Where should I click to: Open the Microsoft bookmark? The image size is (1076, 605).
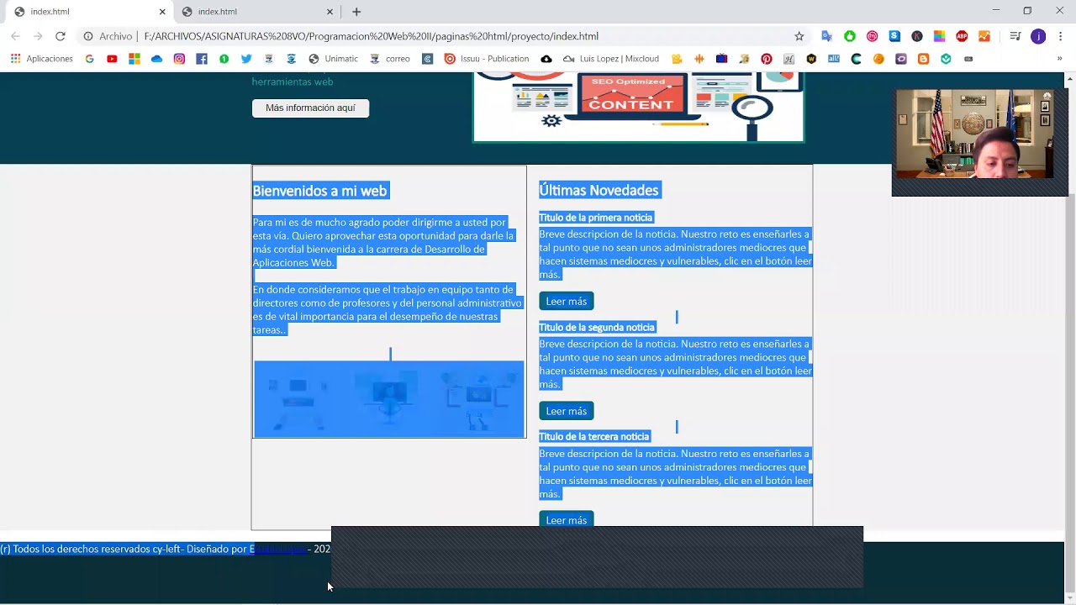(x=134, y=59)
